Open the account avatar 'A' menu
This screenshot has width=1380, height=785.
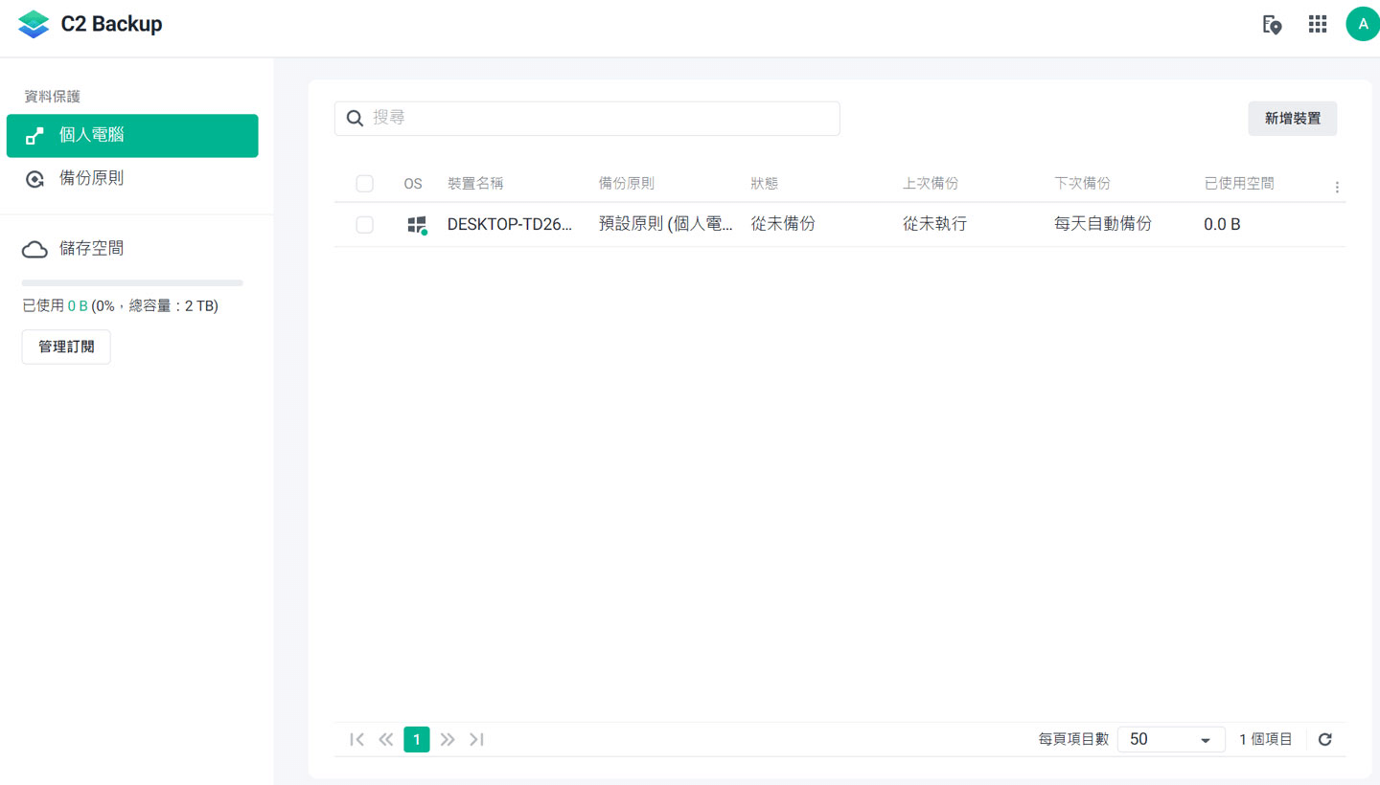pyautogui.click(x=1363, y=24)
